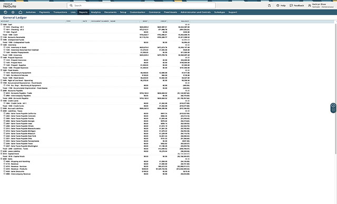The height and width of the screenshot is (204, 337).
Task: Open the Reports menu
Action: tap(83, 12)
